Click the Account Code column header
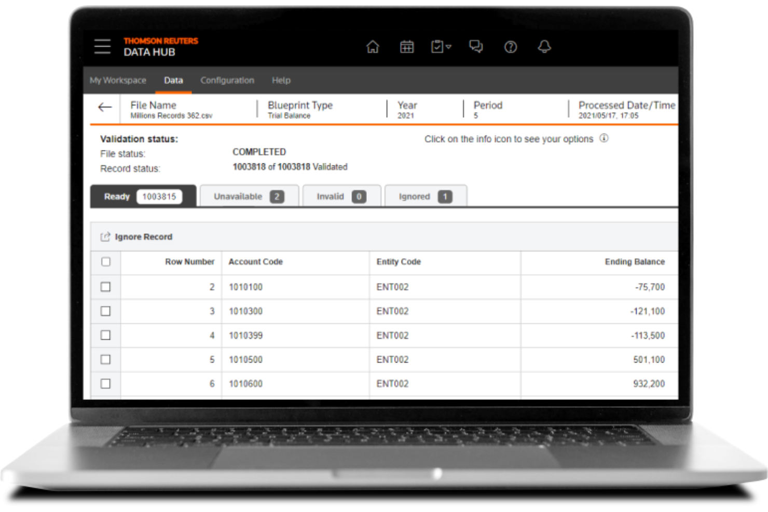The height and width of the screenshot is (512, 768). 256,262
